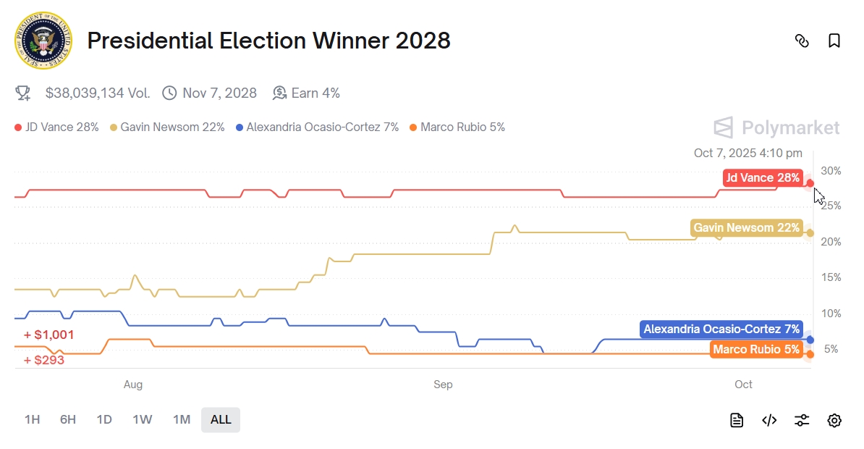Screen dimensions: 864x449
Task: Toggle Alexandria Ocasio-Cortez legend entry
Action: point(318,127)
